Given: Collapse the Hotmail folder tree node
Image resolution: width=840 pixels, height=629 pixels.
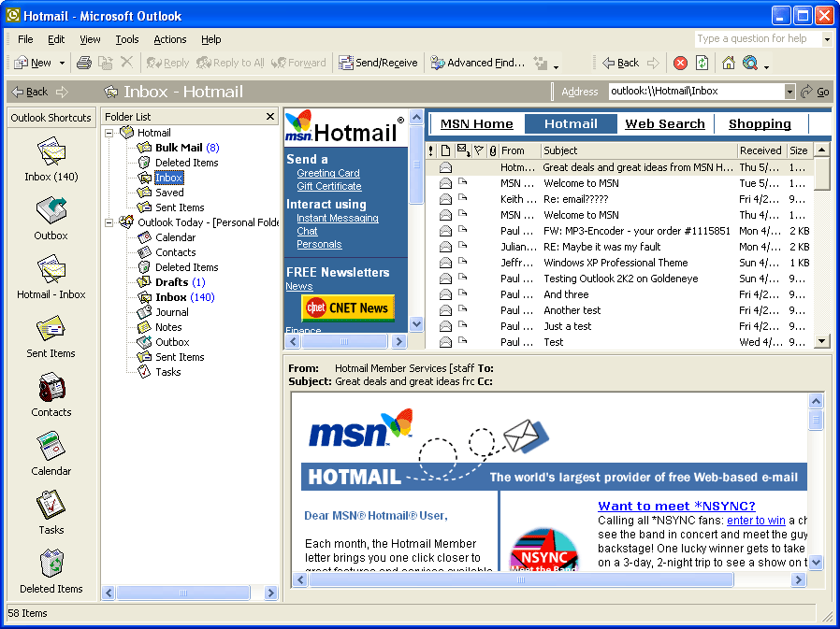Looking at the screenshot, I should click(x=109, y=133).
